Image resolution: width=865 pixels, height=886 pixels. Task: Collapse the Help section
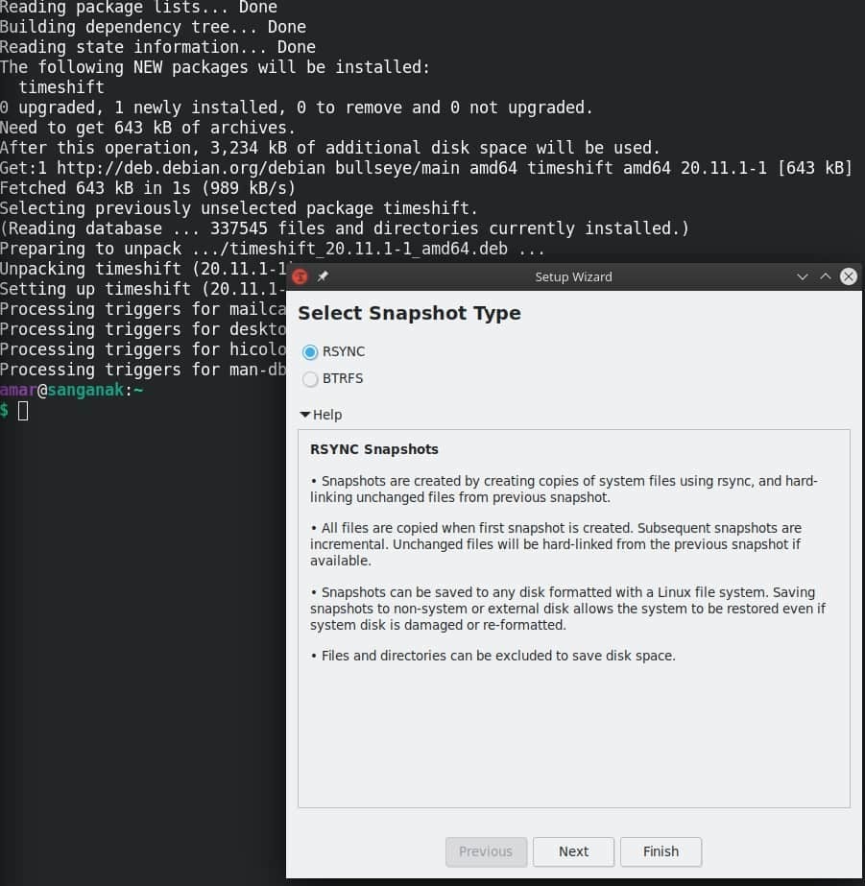[x=321, y=415]
